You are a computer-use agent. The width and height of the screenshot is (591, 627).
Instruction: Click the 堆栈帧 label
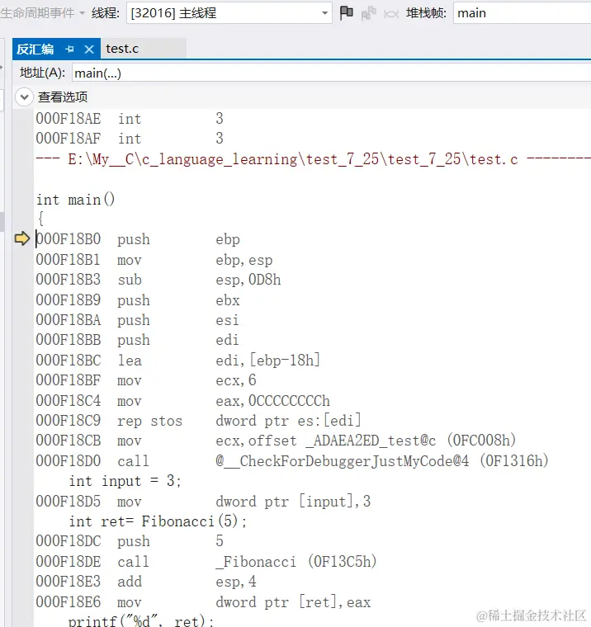pos(426,13)
